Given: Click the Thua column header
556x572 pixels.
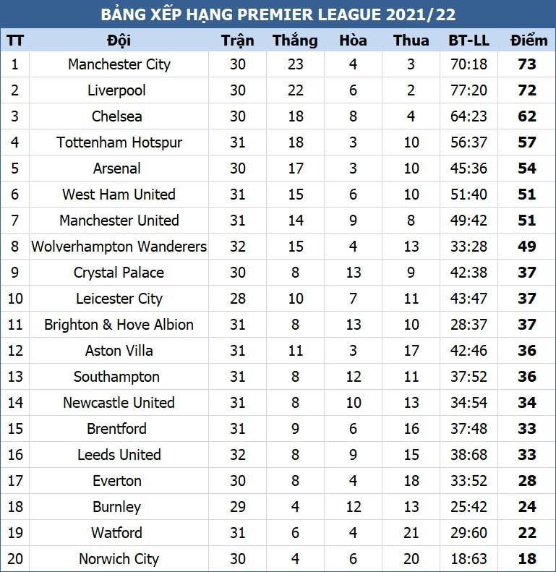Looking at the screenshot, I should 411,40.
